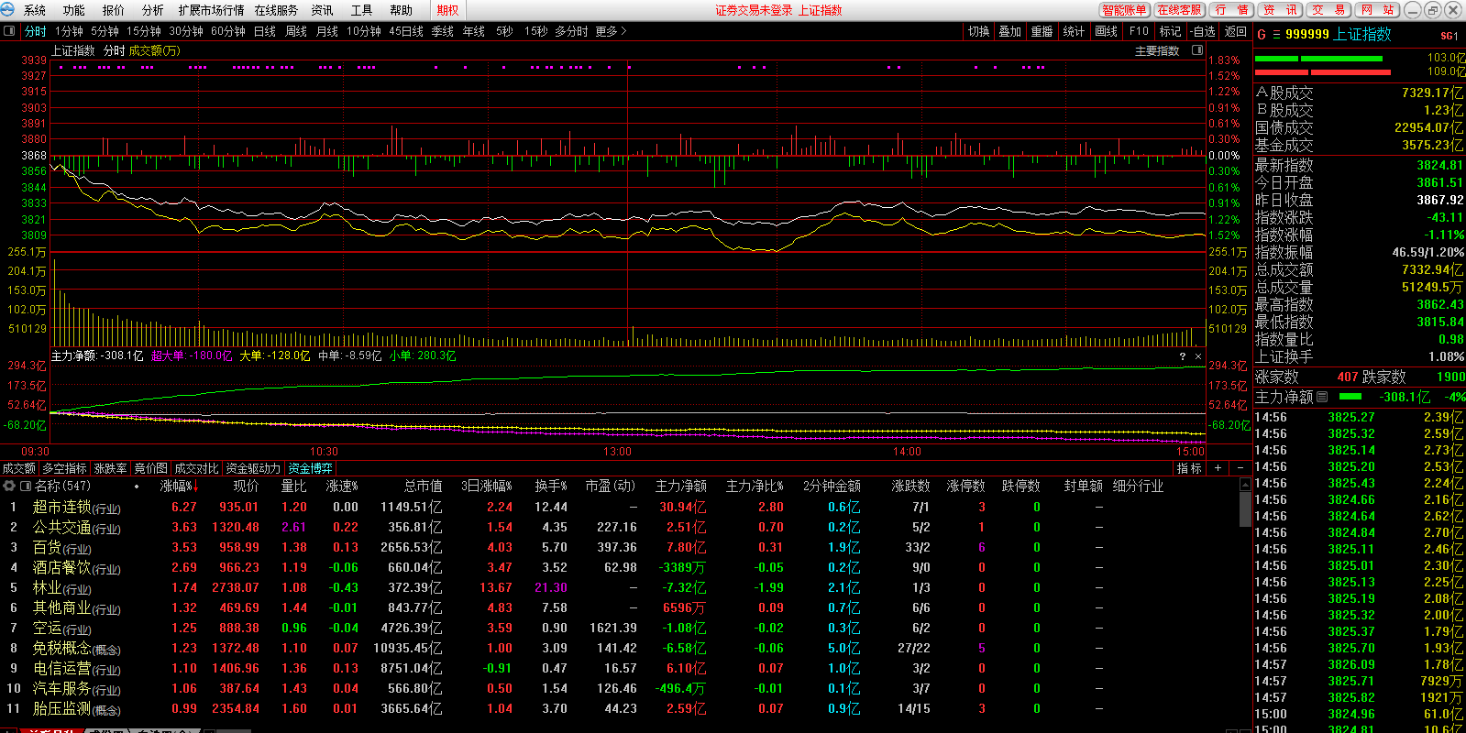
Task: Click the app logo icon in title bar
Action: pos(8,10)
